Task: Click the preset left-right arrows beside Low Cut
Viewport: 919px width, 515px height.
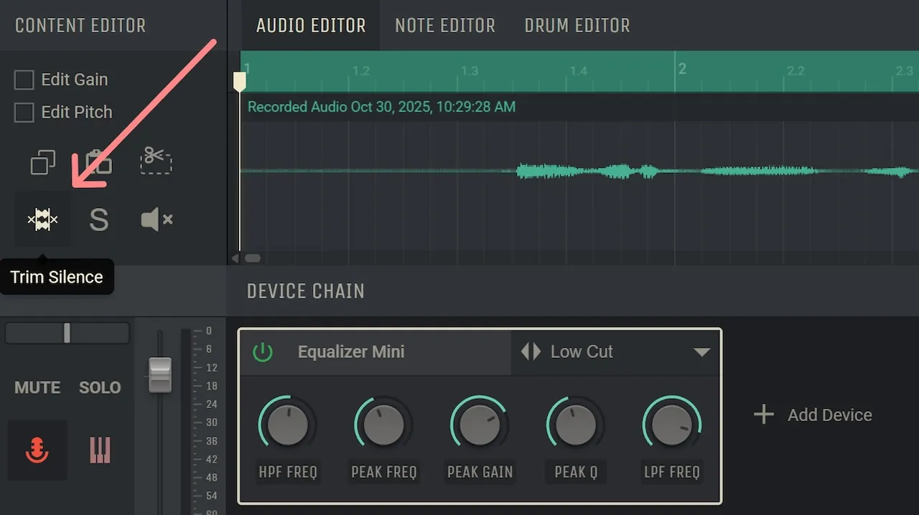Action: (531, 351)
